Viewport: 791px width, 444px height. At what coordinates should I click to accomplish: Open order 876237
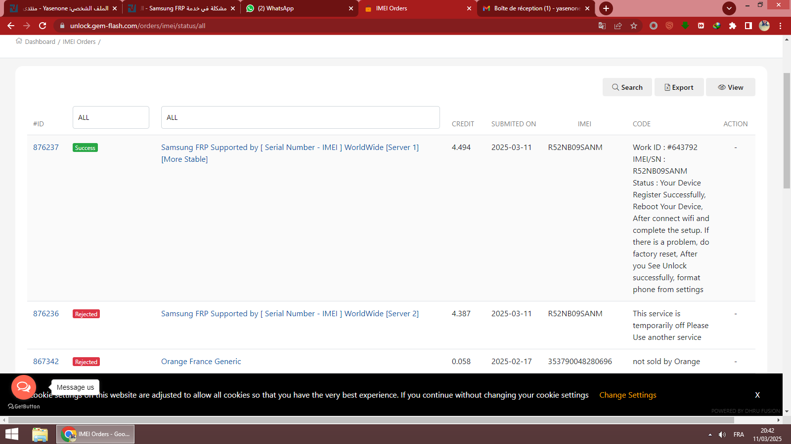tap(46, 148)
